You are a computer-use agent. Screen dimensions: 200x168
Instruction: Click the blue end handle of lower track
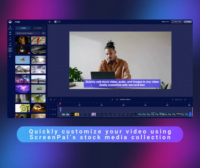coord(190,114)
